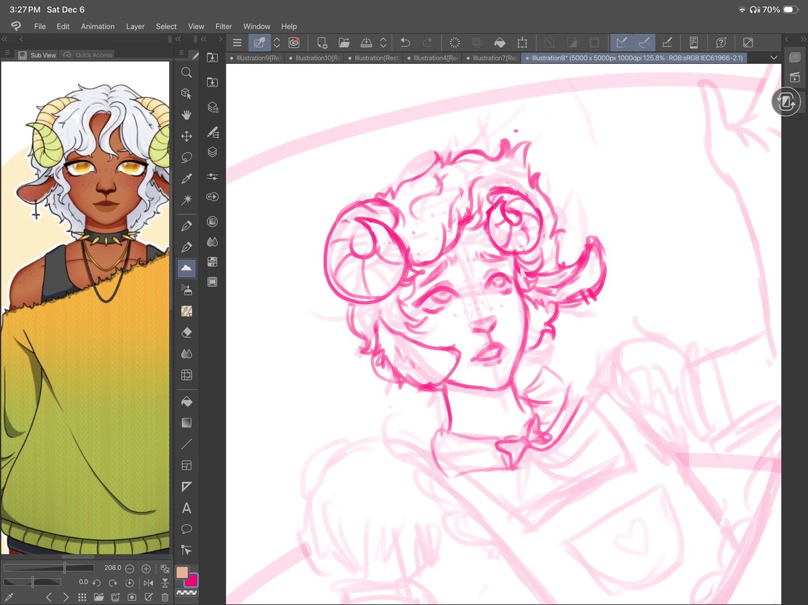
Task: Expand the stepper arrows next to the save icon
Action: tap(383, 43)
